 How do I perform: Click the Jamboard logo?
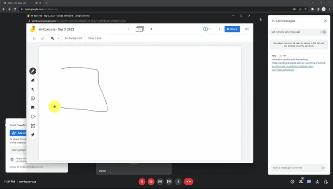(x=33, y=29)
